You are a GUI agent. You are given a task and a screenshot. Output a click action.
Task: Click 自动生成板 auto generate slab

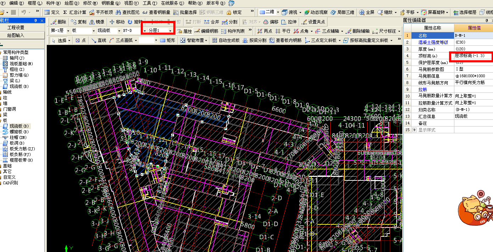click(x=226, y=40)
